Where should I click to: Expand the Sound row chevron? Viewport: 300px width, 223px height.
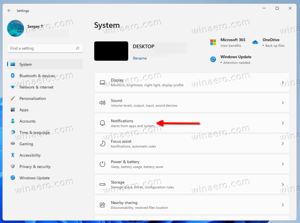283,103
